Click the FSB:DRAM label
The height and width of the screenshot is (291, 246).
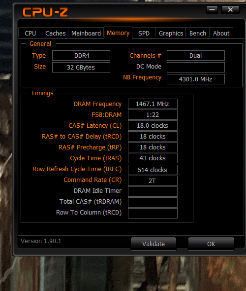pyautogui.click(x=107, y=115)
